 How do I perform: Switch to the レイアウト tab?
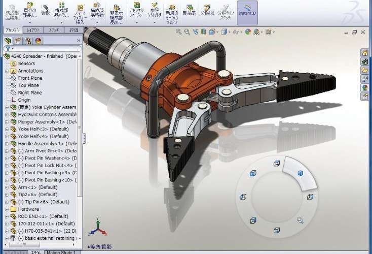coord(33,30)
